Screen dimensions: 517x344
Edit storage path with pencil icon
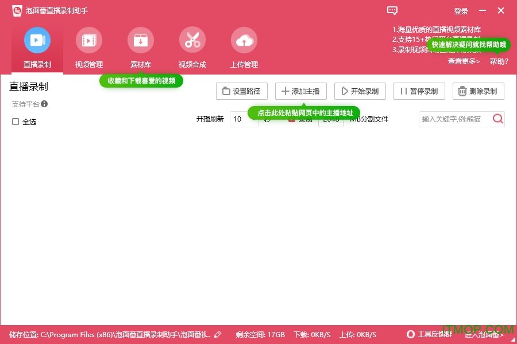click(x=218, y=334)
